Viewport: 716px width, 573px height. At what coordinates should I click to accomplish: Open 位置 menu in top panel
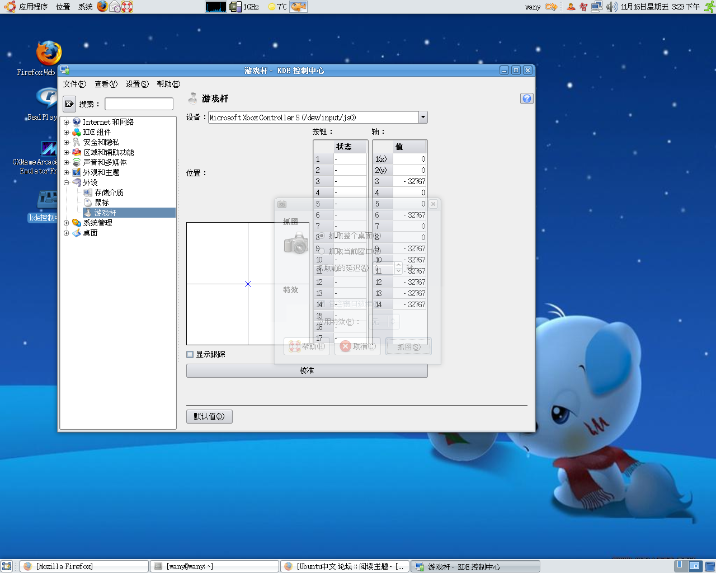pyautogui.click(x=63, y=7)
